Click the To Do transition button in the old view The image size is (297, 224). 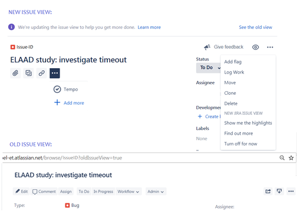(84, 192)
